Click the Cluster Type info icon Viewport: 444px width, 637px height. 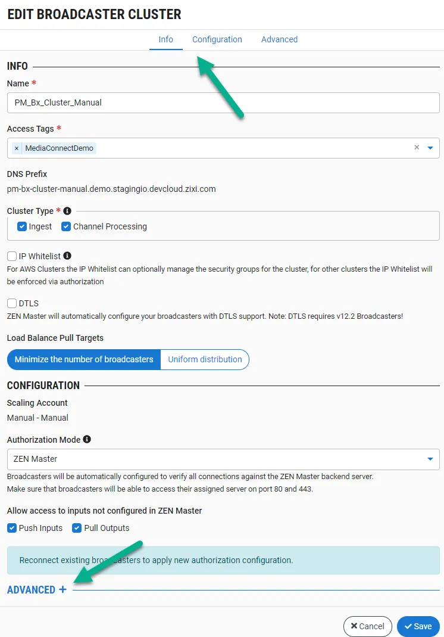tap(67, 211)
